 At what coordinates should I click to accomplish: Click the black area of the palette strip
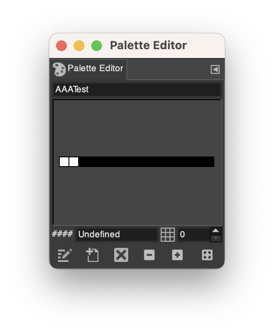(147, 162)
